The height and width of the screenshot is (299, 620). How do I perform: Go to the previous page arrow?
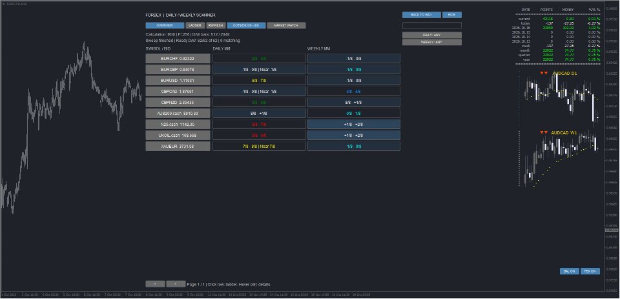(155, 284)
